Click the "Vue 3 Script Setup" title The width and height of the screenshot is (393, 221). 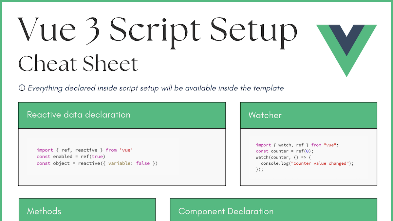157,31
